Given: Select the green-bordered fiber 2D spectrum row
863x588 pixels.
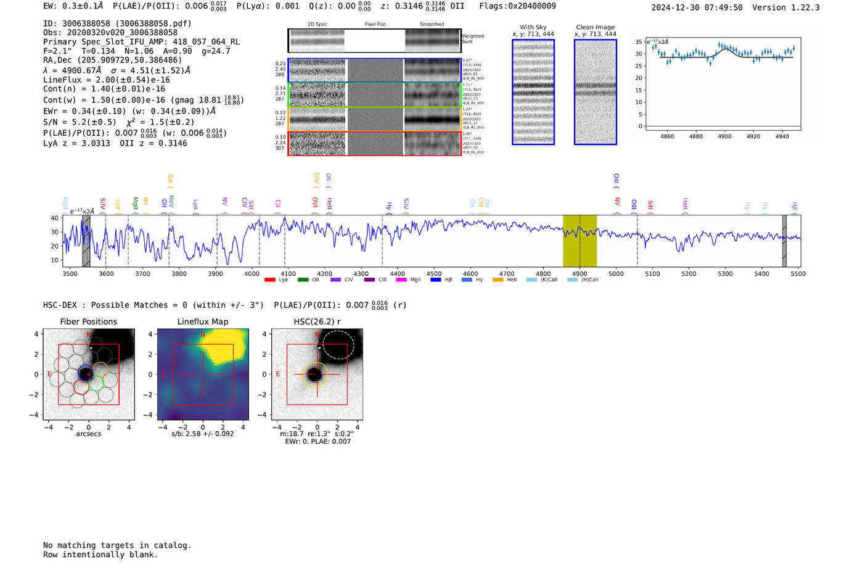Looking at the screenshot, I should [x=374, y=95].
